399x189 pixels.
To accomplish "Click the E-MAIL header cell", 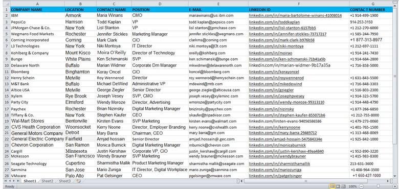I will [x=218, y=10].
